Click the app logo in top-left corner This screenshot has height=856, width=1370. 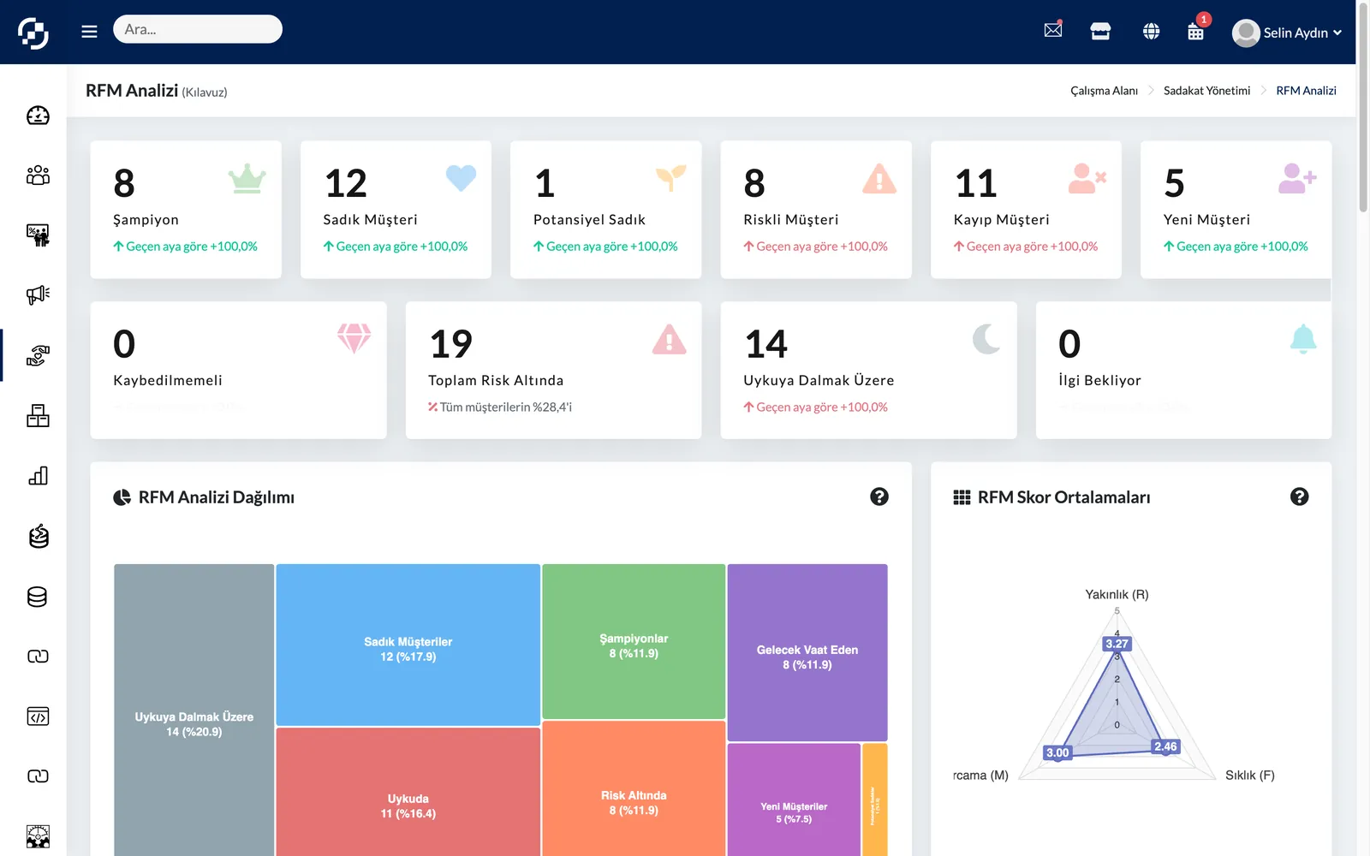33,33
